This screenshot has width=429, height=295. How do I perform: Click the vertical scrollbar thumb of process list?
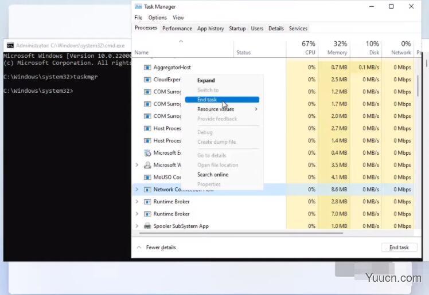click(418, 85)
